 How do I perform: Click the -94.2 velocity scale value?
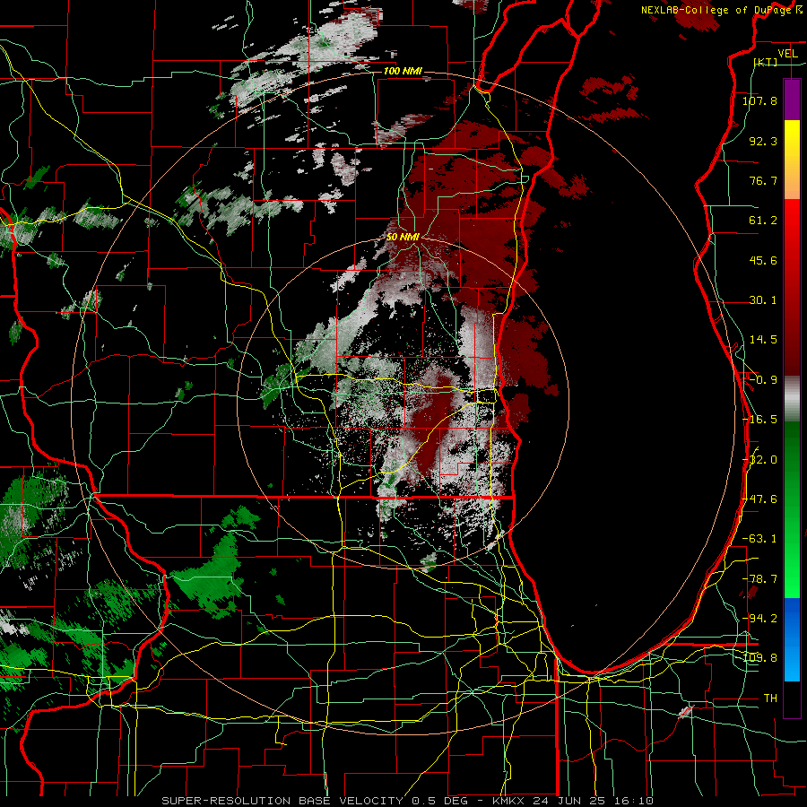pyautogui.click(x=759, y=619)
